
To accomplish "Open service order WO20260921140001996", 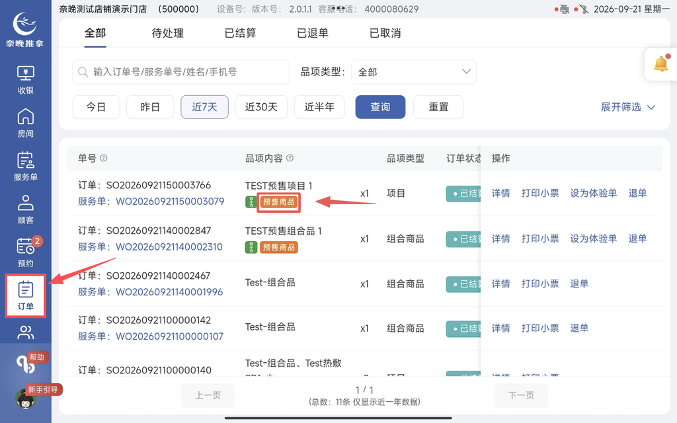I will point(169,292).
